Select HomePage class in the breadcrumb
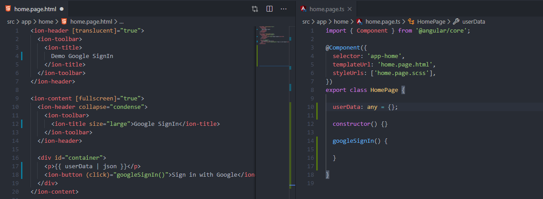 coord(431,21)
